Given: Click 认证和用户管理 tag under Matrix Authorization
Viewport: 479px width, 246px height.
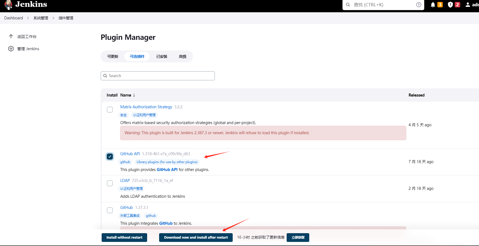Looking at the screenshot, I should [144, 115].
